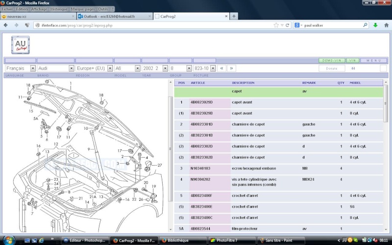Open address bar history dropdown arrow
Viewport: 392px width, 245px height.
pyautogui.click(x=282, y=25)
